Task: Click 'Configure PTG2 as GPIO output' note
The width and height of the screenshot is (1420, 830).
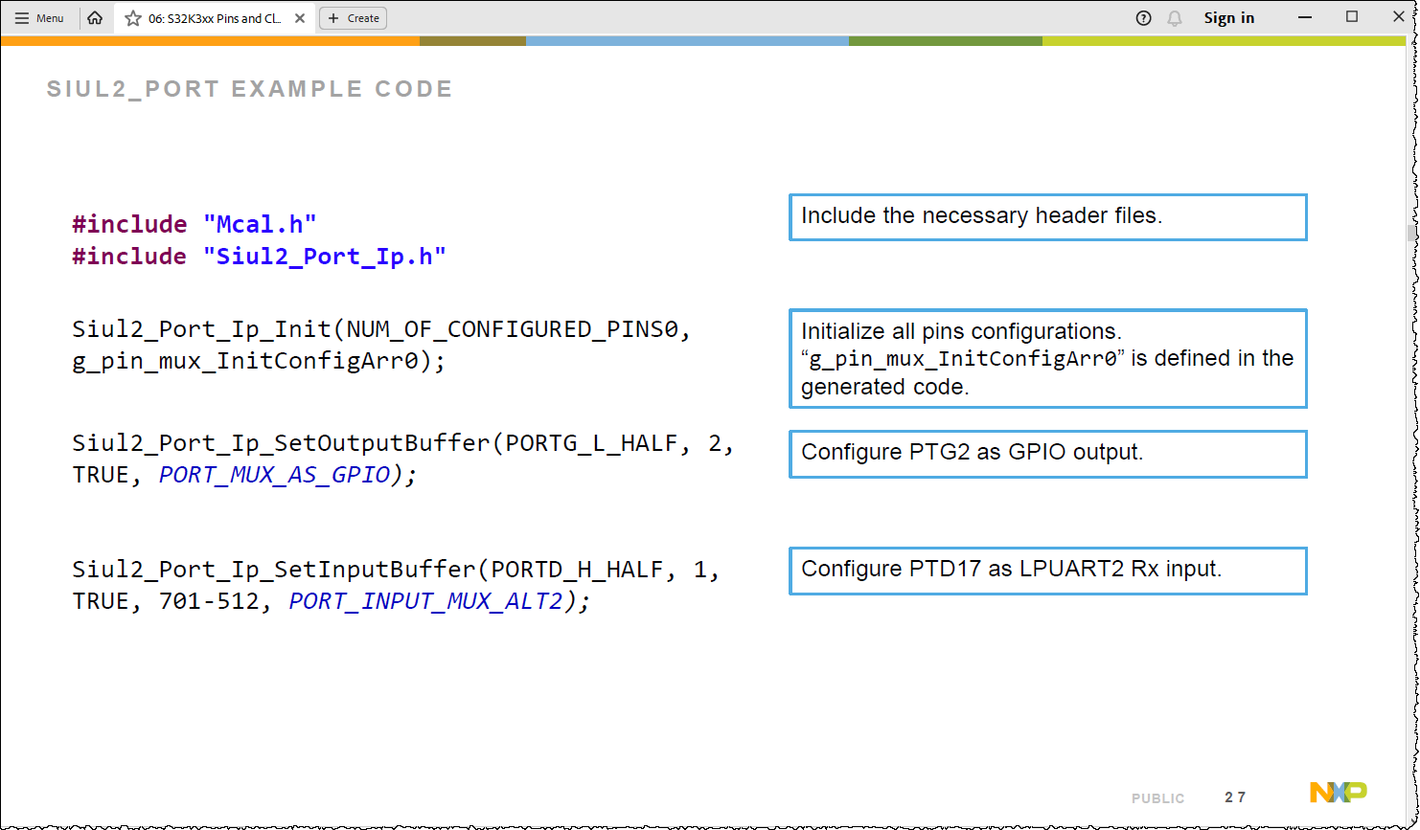Action: click(1048, 454)
